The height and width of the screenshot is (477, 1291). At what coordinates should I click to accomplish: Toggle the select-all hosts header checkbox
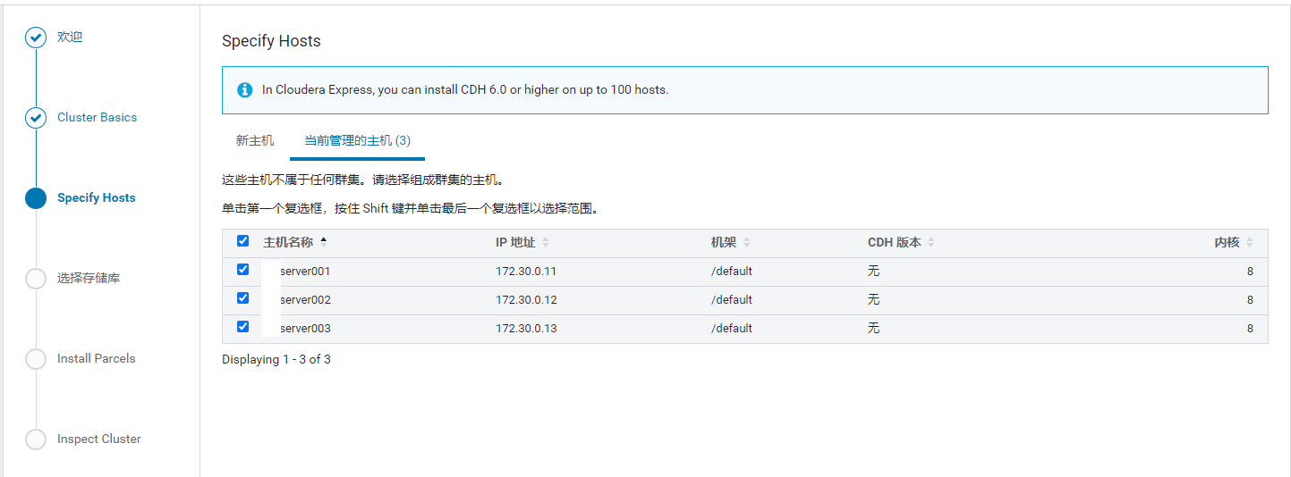(242, 241)
